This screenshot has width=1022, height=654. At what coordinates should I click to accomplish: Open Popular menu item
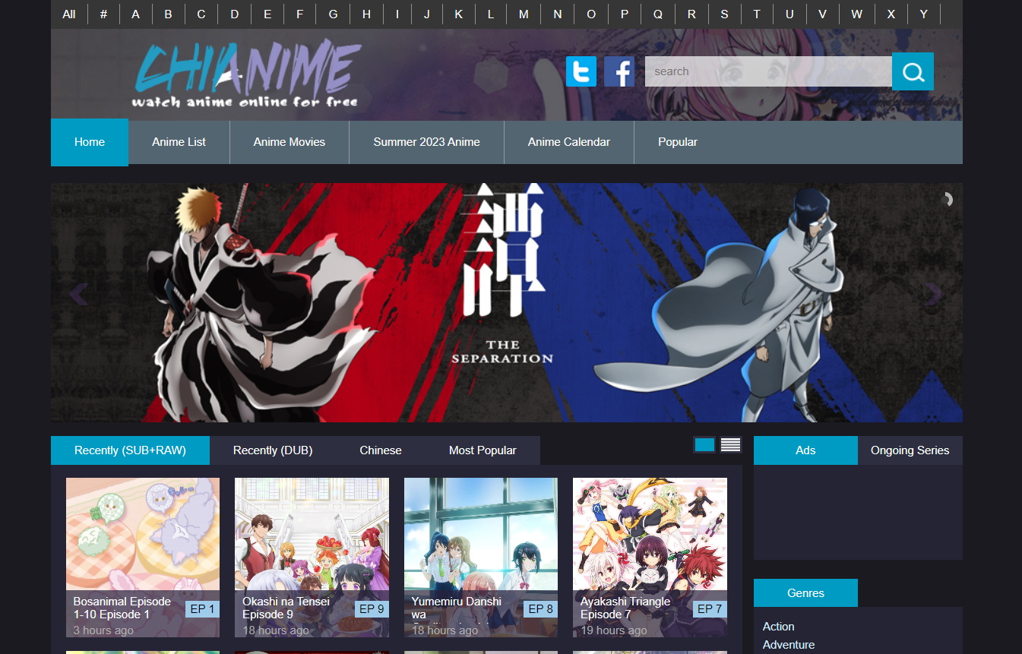coord(678,142)
